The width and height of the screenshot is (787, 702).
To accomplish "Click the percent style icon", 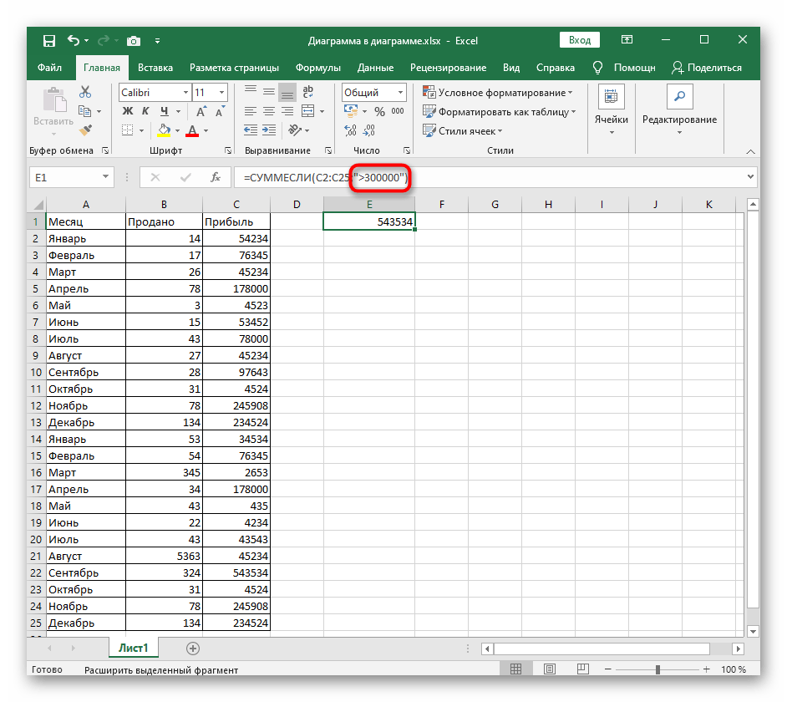I will 379,112.
